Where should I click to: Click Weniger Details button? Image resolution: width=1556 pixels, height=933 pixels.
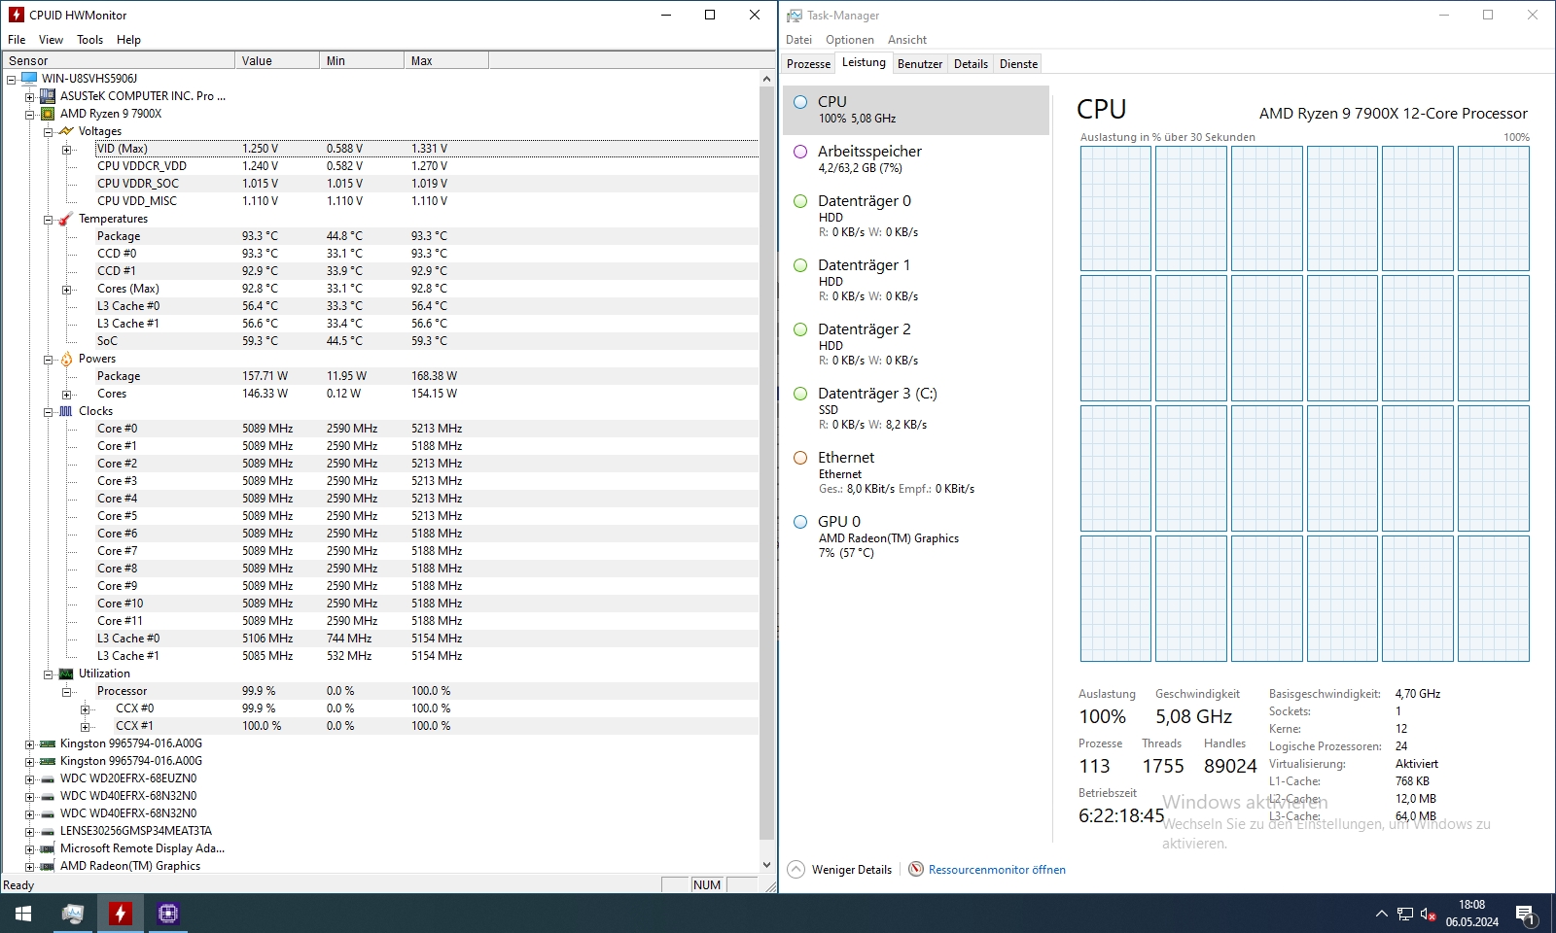click(x=839, y=869)
